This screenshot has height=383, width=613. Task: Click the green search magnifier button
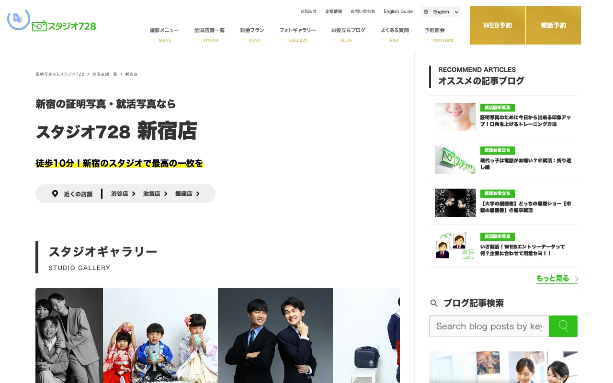tap(563, 326)
